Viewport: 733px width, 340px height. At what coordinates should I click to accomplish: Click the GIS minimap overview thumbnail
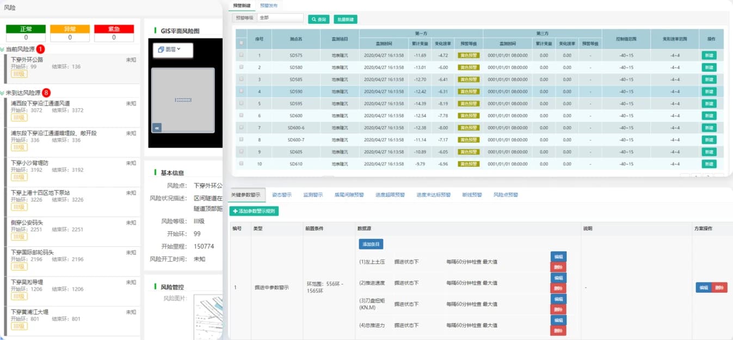(183, 100)
